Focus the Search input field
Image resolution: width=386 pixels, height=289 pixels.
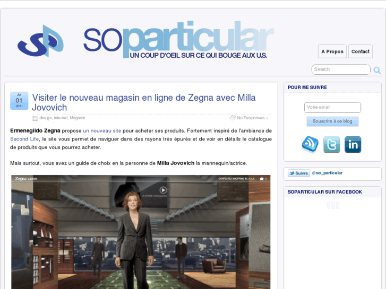point(341,69)
